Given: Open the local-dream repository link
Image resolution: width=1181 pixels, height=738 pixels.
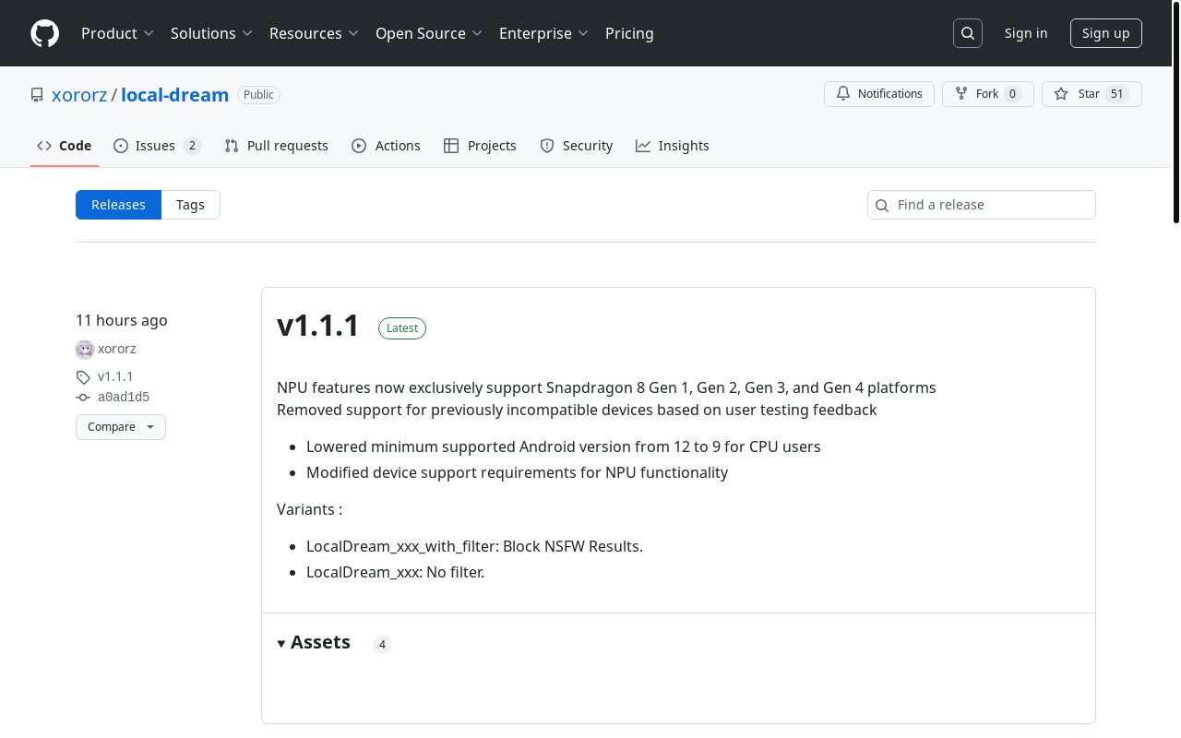Looking at the screenshot, I should pyautogui.click(x=174, y=95).
